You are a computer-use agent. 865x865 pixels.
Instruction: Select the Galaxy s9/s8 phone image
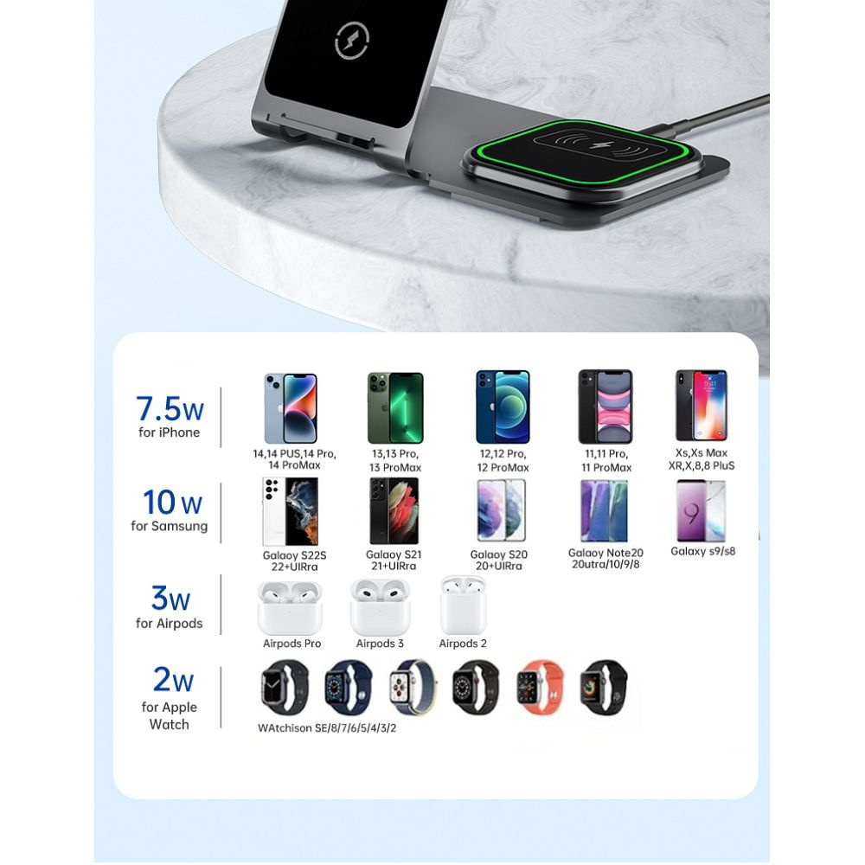click(x=702, y=511)
